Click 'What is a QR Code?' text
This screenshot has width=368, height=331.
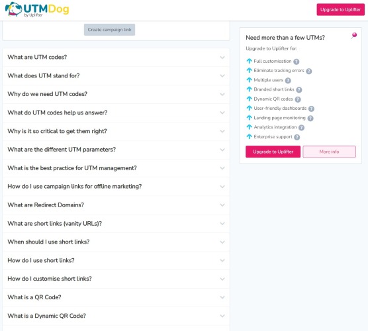tap(34, 297)
